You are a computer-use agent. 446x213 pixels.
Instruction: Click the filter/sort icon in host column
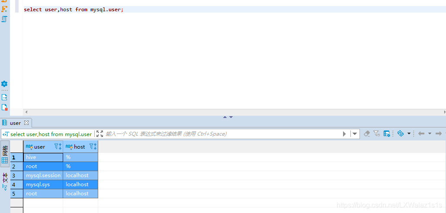[x=93, y=146]
